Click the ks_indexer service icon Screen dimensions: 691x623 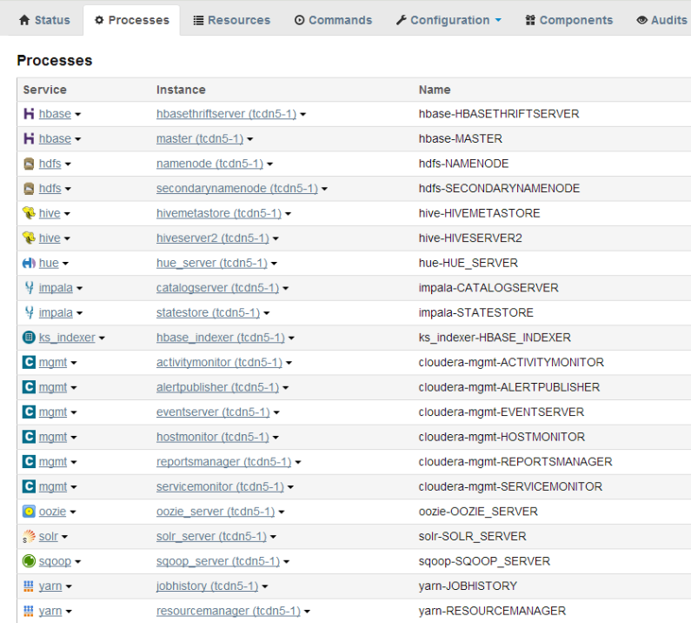tap(29, 338)
